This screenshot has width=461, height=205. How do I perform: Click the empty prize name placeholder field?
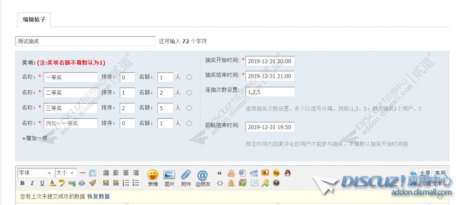[71, 123]
